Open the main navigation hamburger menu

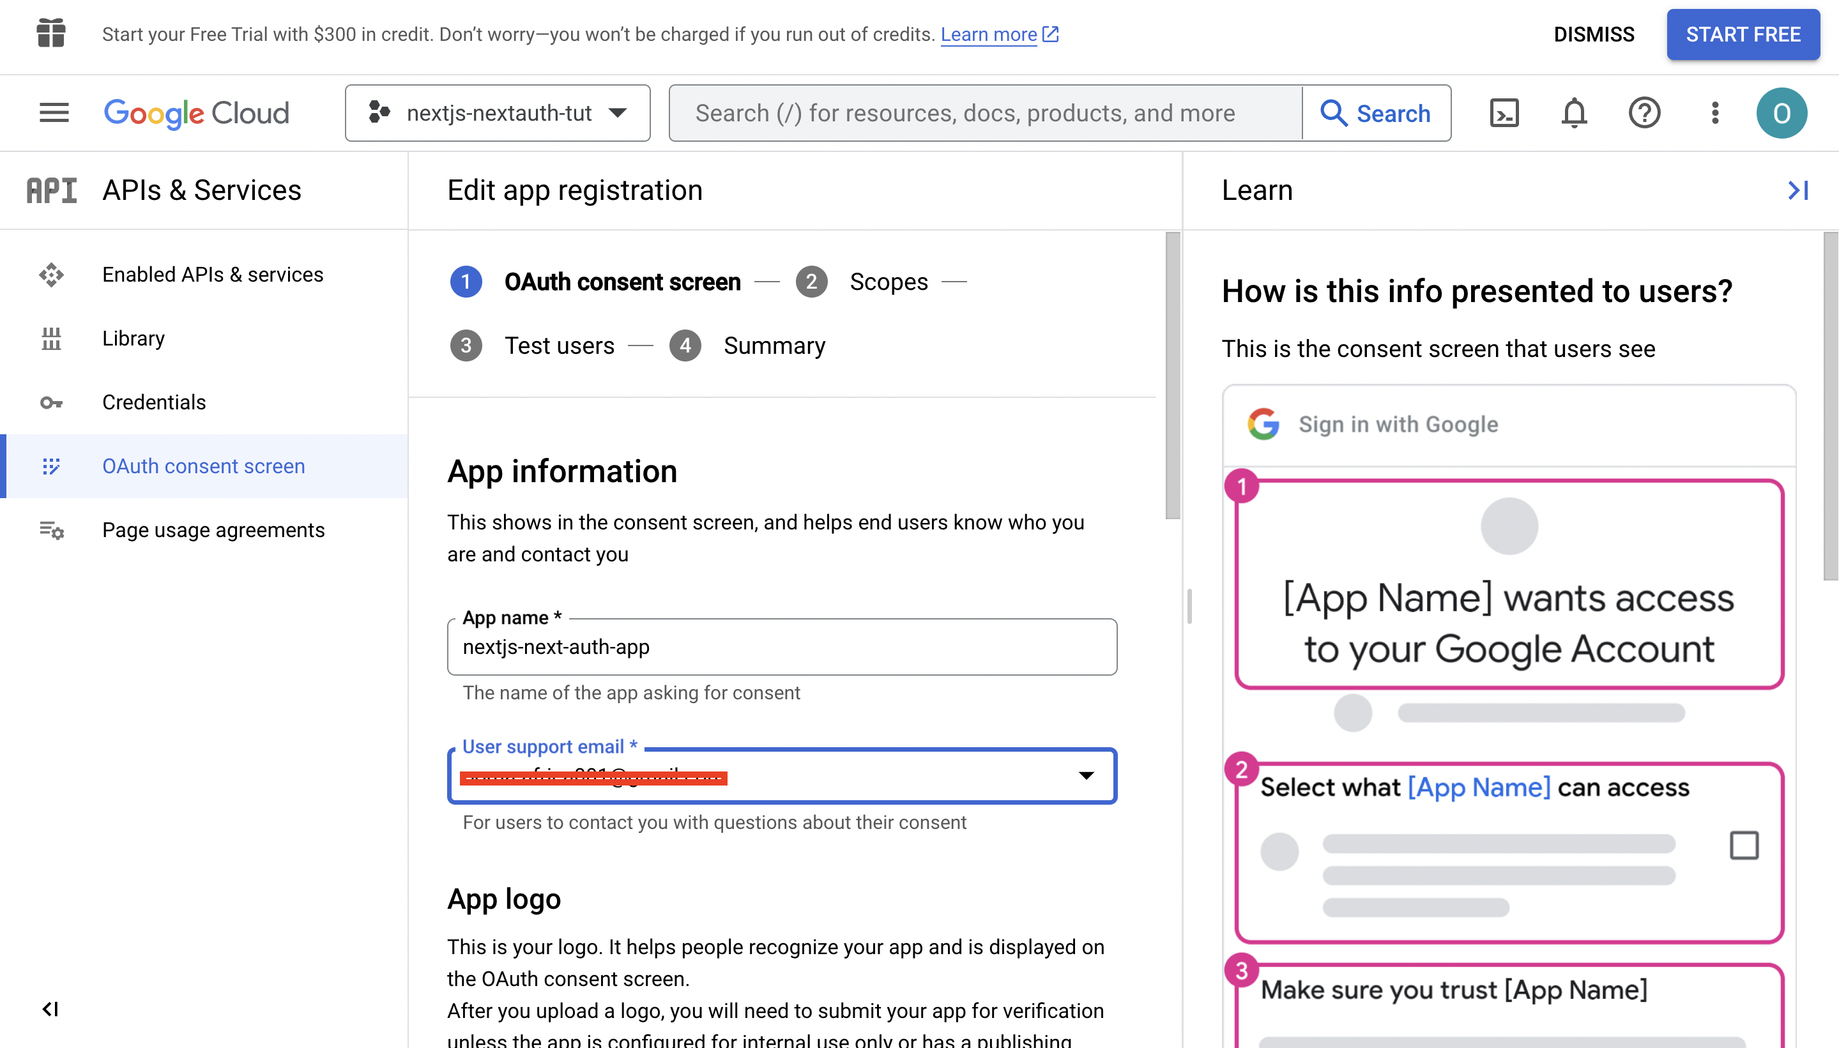(54, 113)
